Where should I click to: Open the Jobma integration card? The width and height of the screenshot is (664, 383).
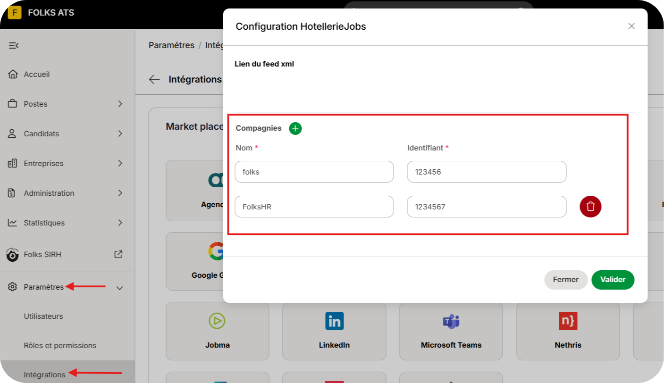(x=218, y=331)
